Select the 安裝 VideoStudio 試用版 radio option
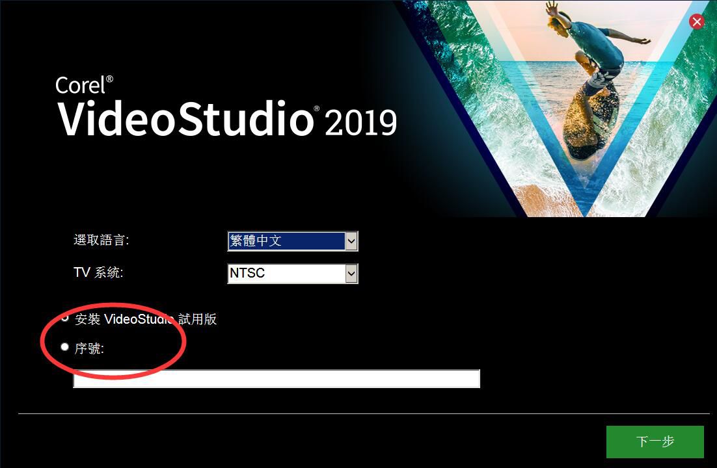Viewport: 717px width, 468px height. click(x=65, y=318)
